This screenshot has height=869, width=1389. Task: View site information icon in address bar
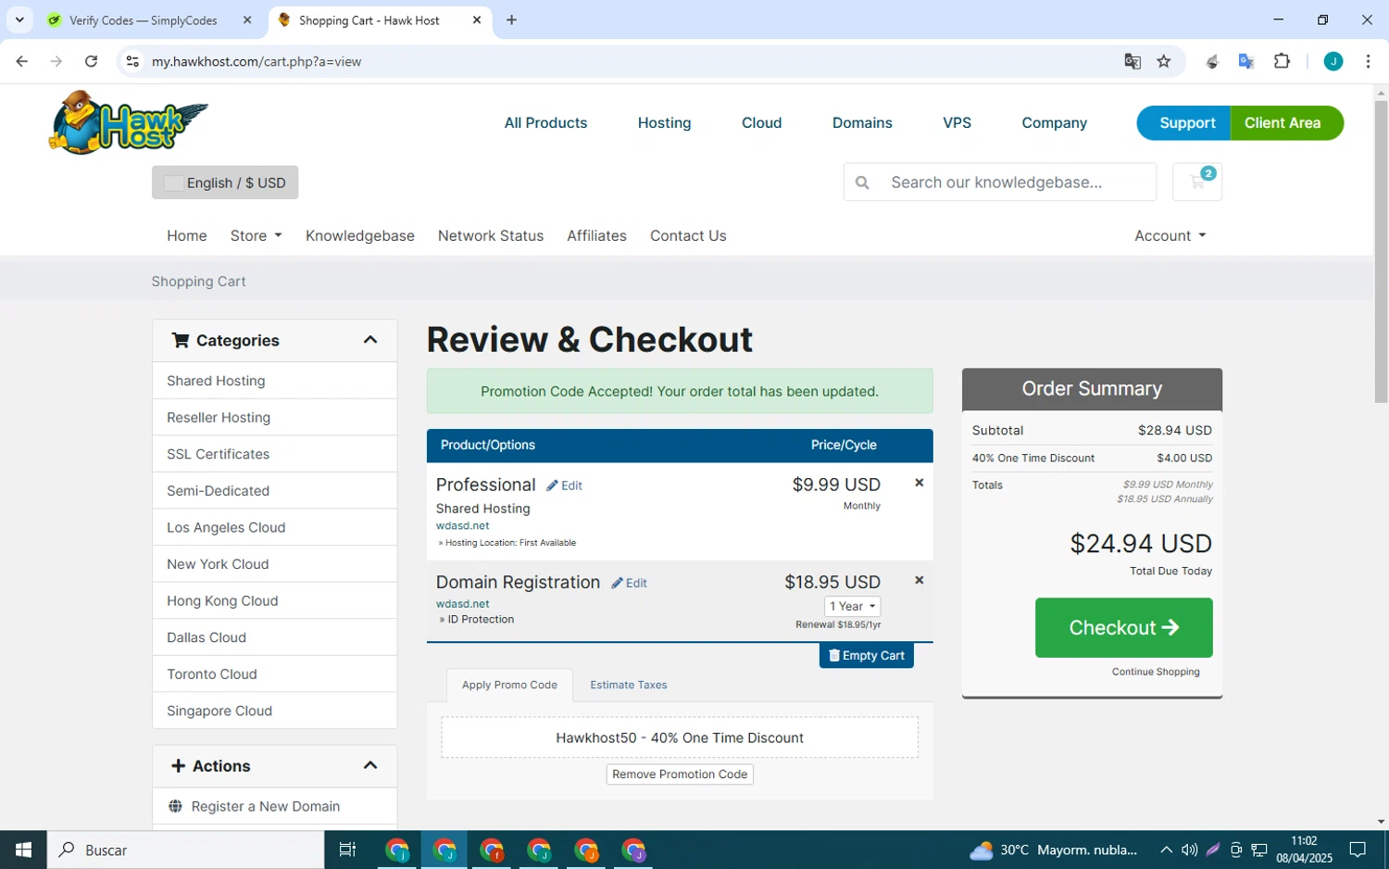click(x=132, y=61)
